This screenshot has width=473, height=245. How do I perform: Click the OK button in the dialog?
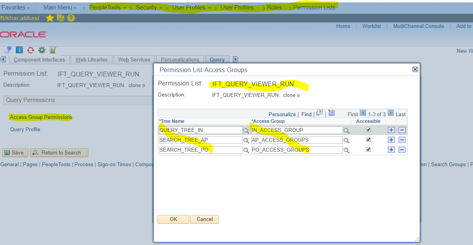173,219
